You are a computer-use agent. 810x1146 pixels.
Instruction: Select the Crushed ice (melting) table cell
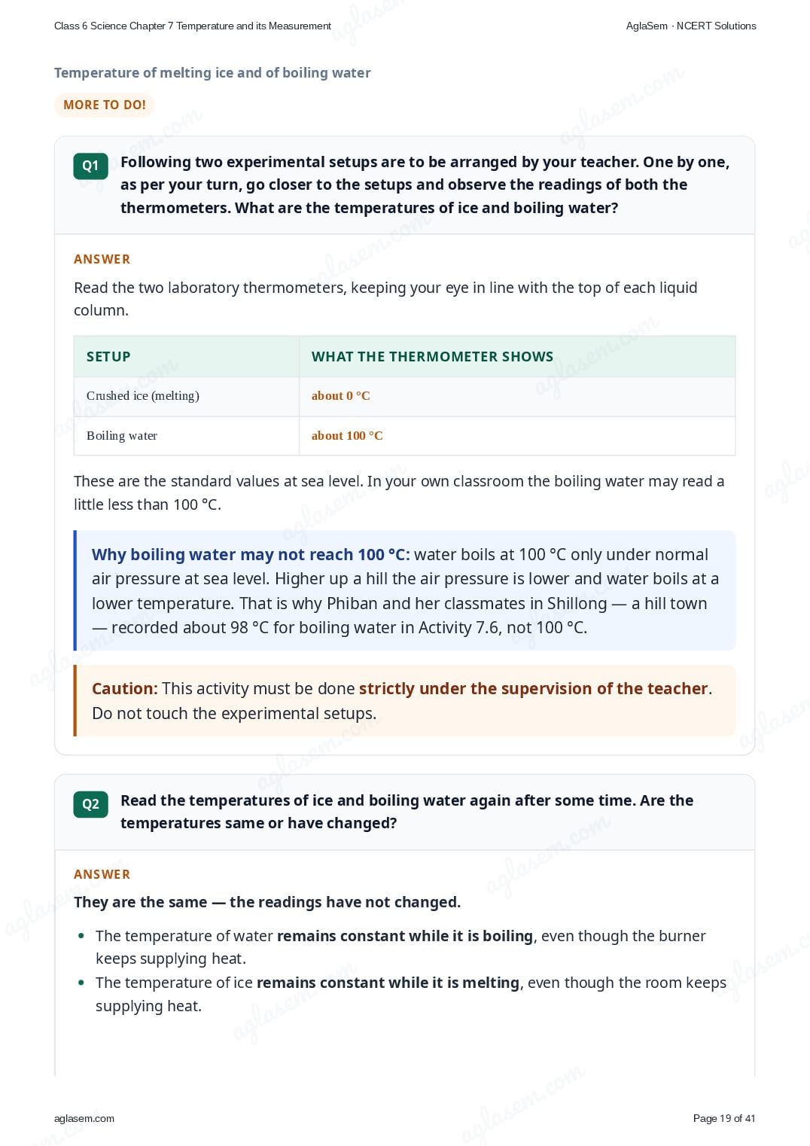187,396
